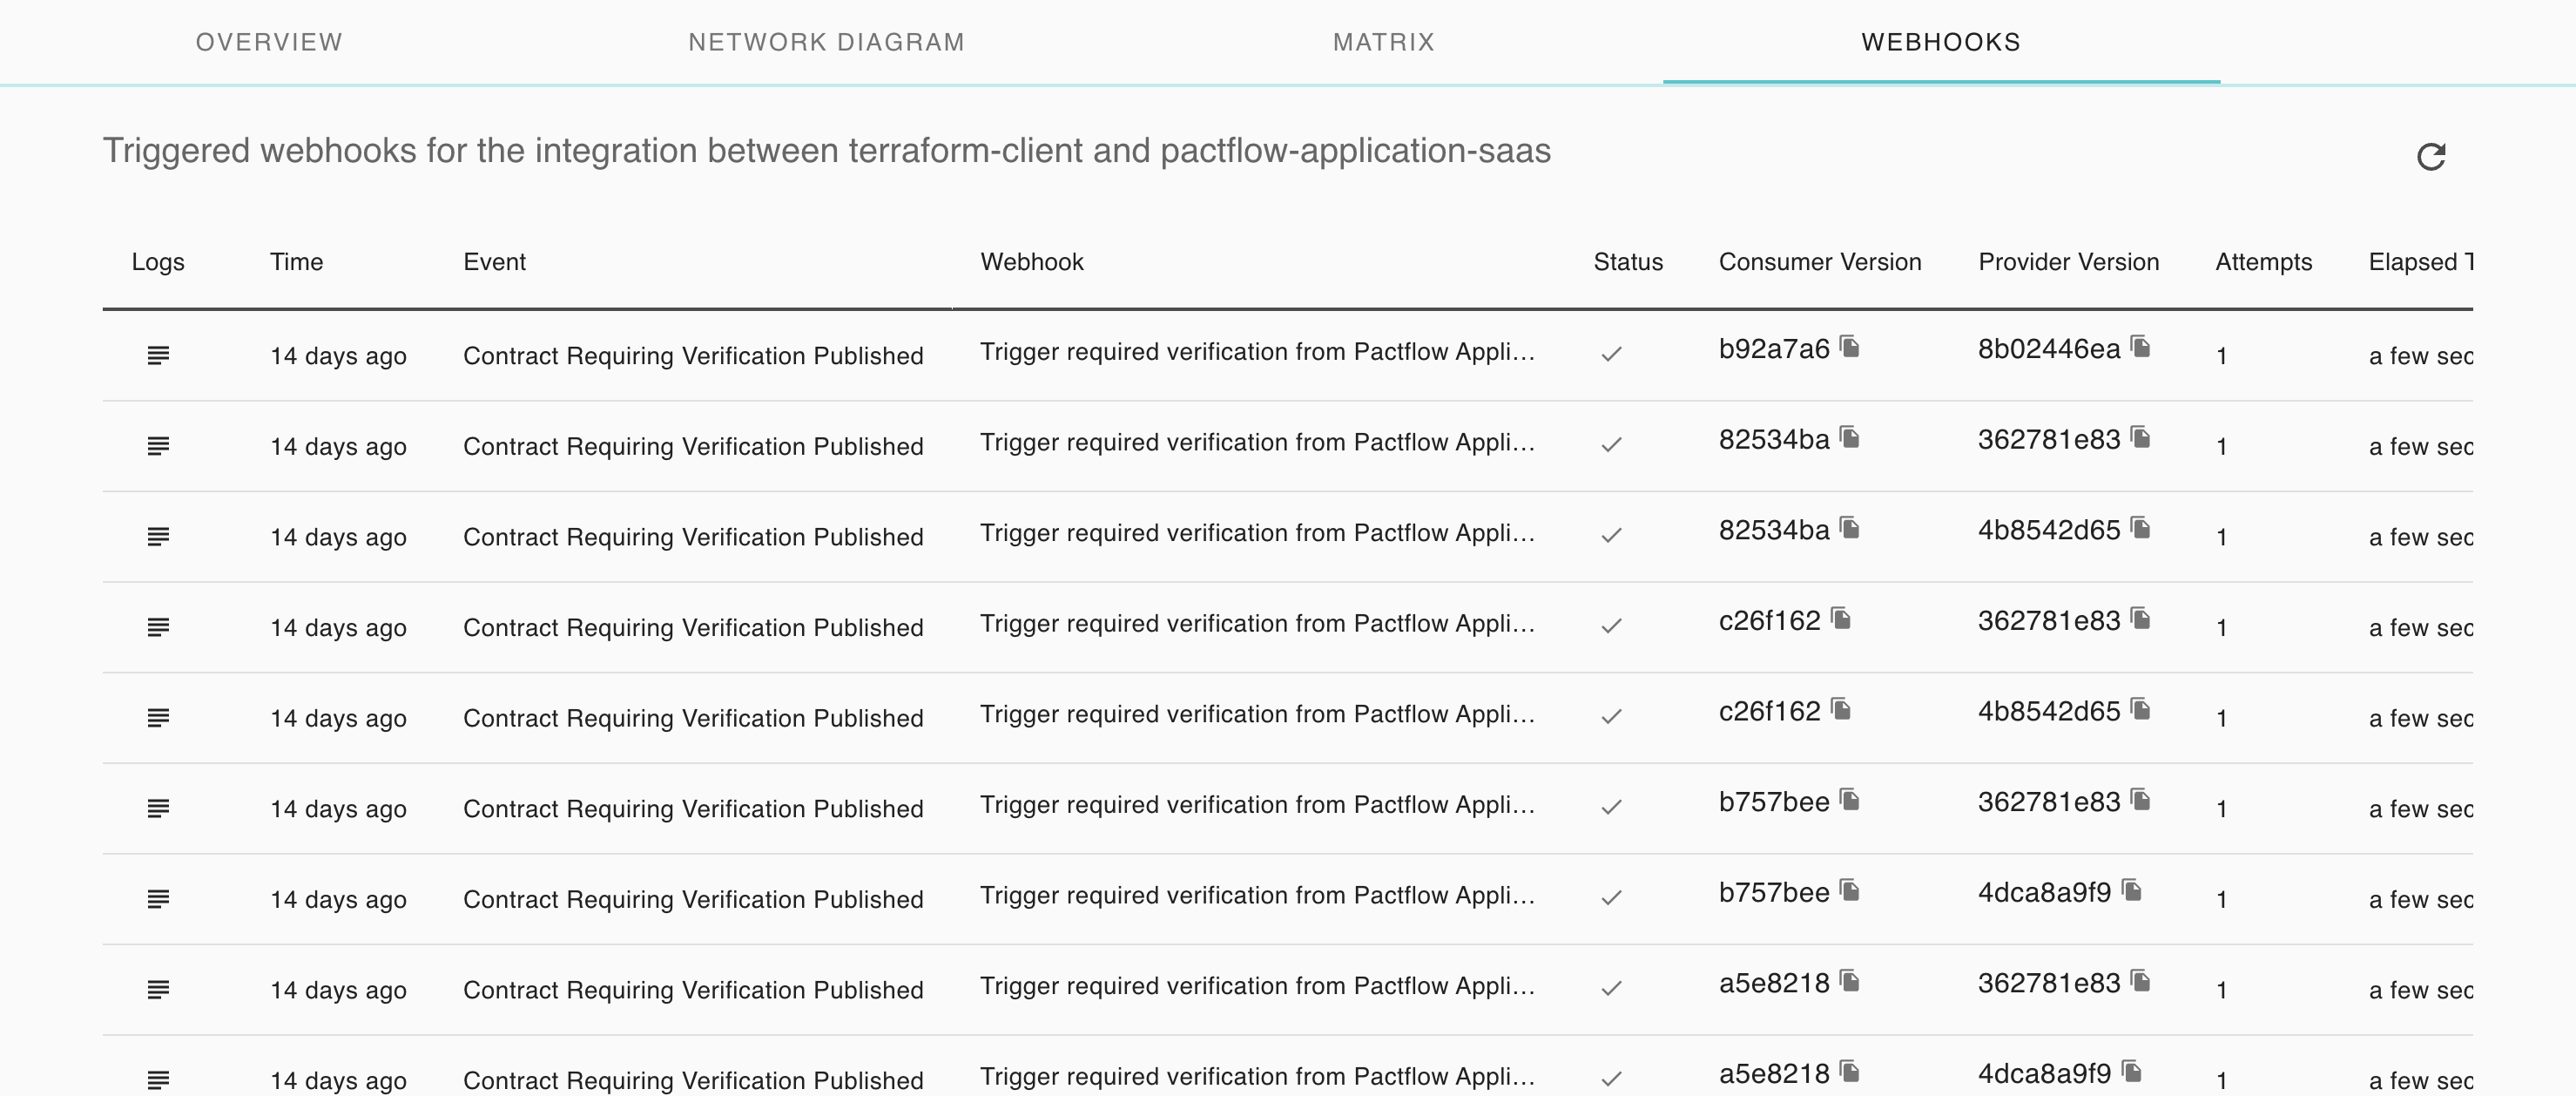Image resolution: width=2576 pixels, height=1096 pixels.
Task: Copy consumer version c26f162 in 4b8542d65 row
Action: pos(1841,709)
